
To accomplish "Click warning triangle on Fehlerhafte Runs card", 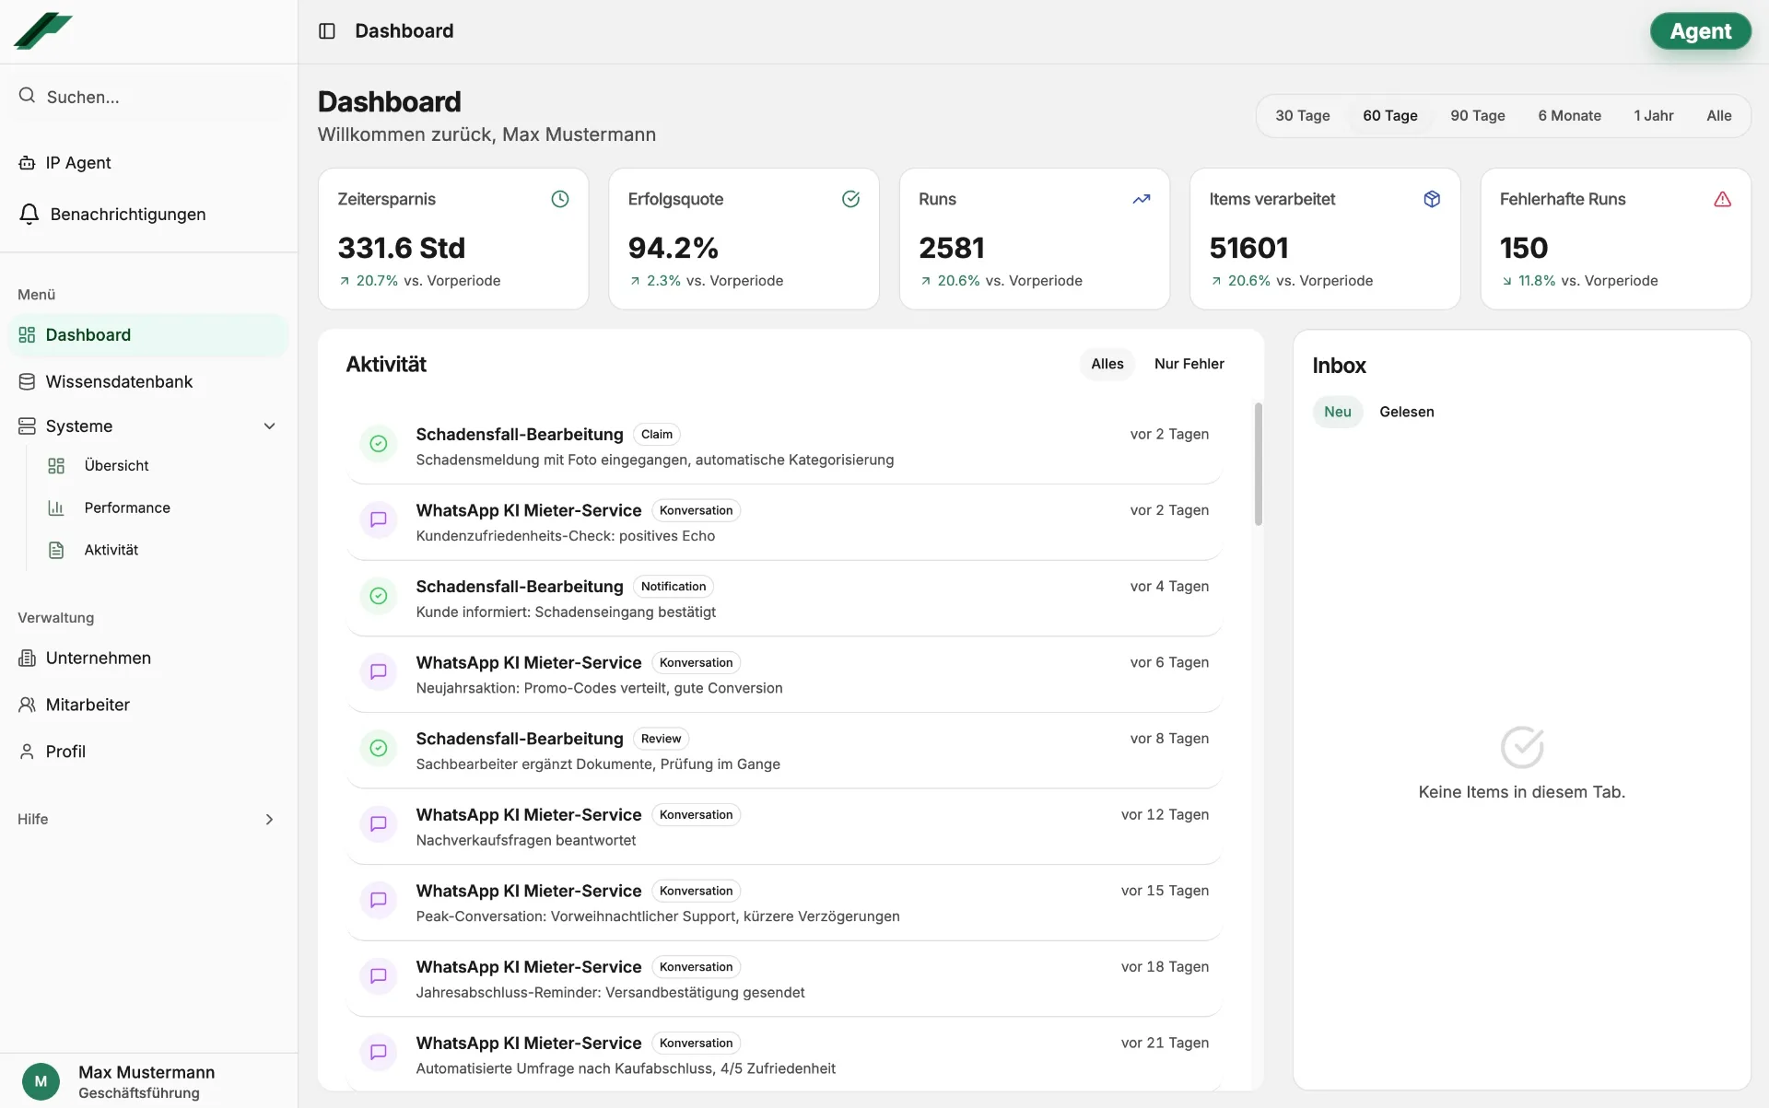I will [1722, 199].
